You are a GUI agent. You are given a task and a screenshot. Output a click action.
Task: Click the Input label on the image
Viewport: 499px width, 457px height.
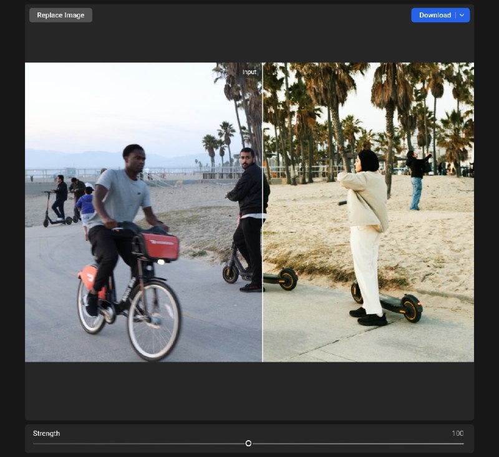(249, 72)
